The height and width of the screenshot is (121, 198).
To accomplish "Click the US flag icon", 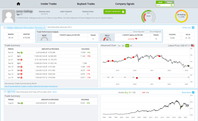I will pos(193,46).
